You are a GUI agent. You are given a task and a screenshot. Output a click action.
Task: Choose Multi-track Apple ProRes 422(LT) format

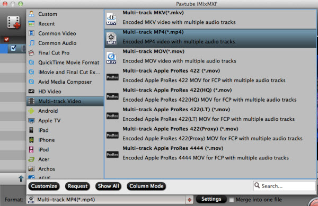210,116
